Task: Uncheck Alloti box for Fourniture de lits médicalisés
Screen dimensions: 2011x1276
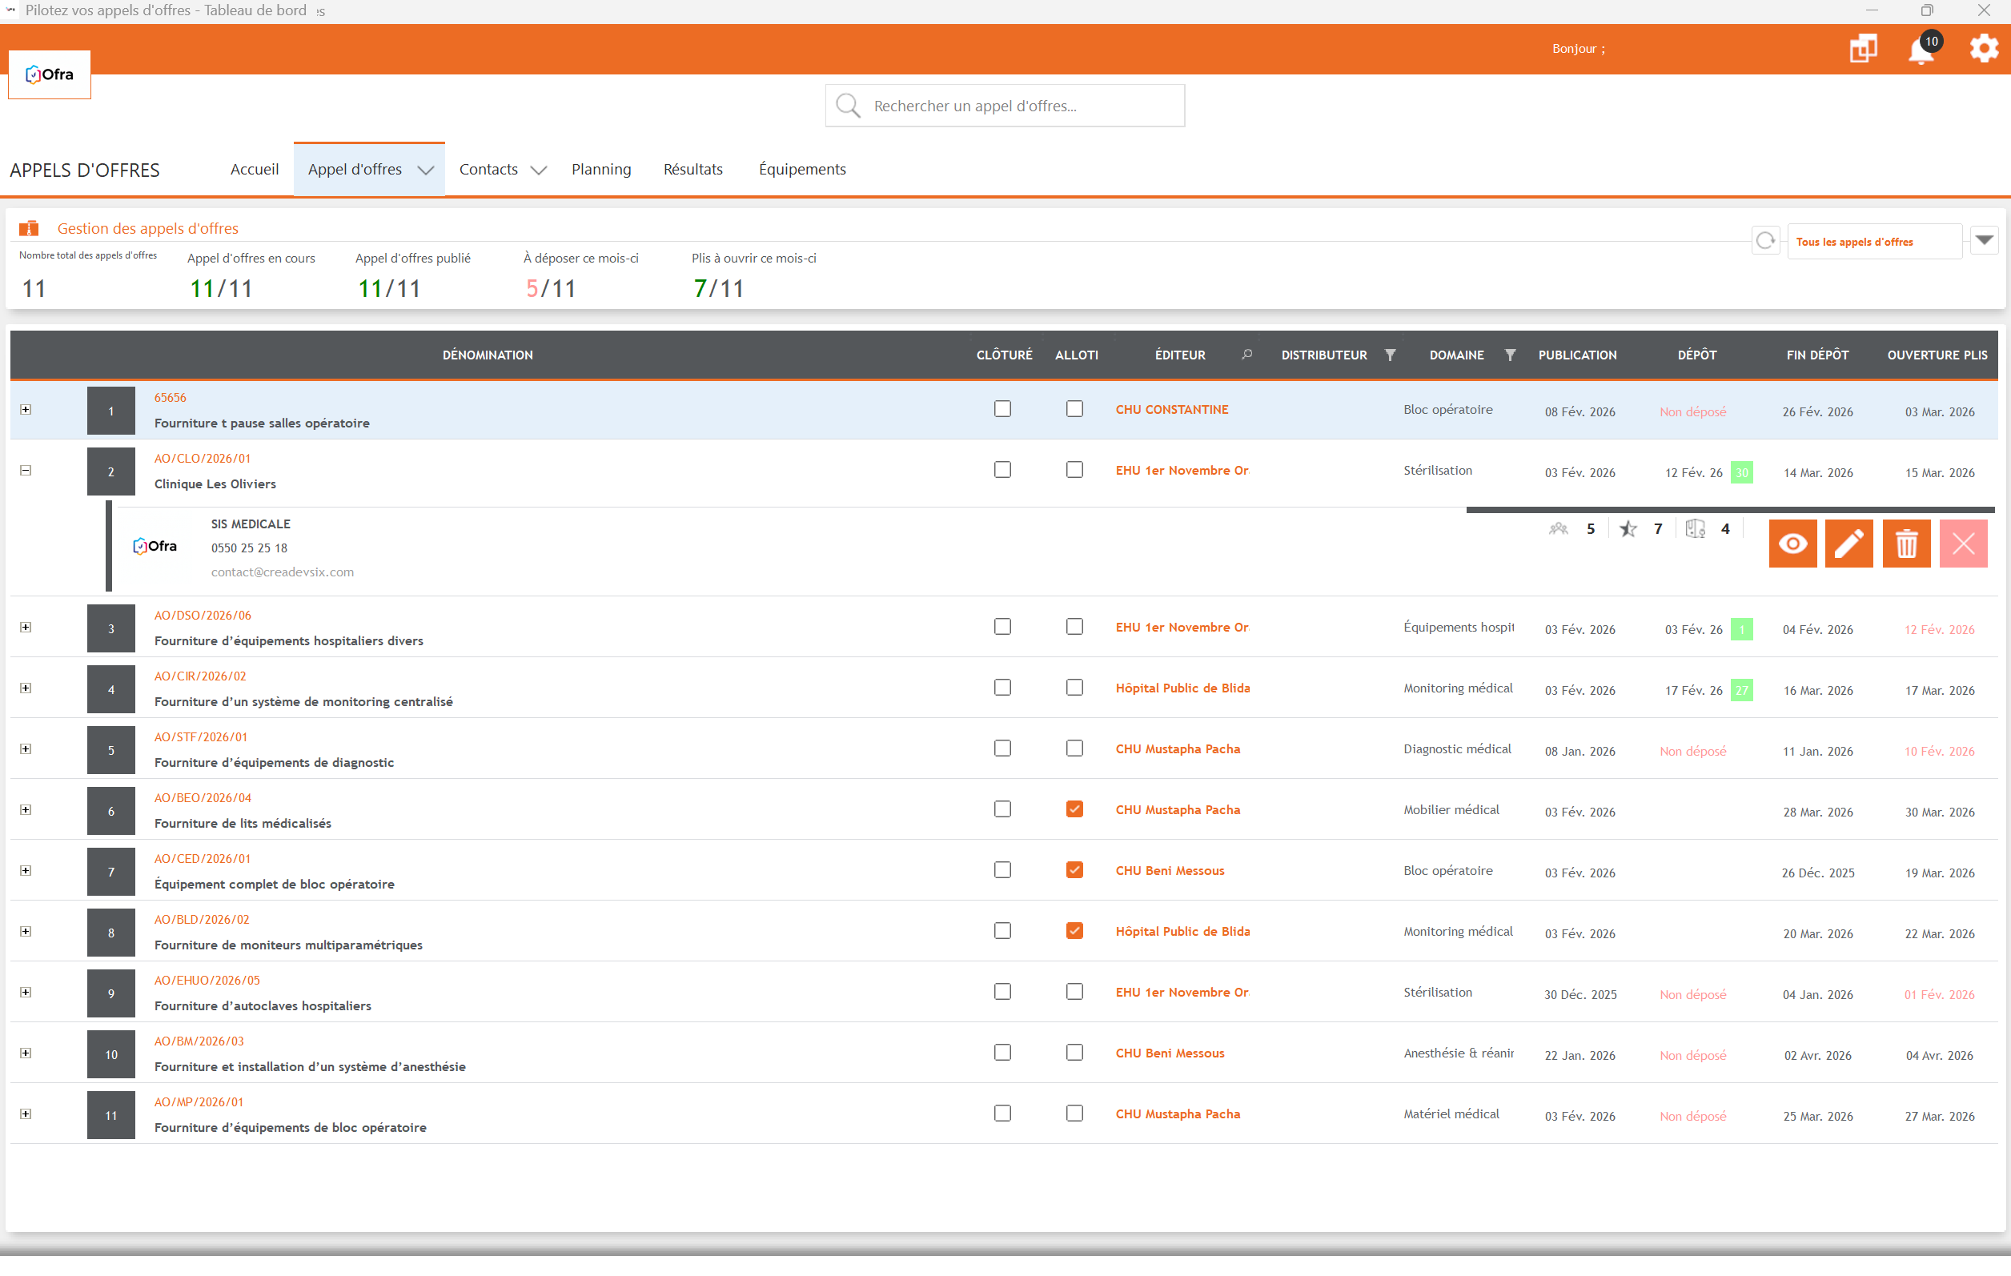Action: tap(1074, 809)
